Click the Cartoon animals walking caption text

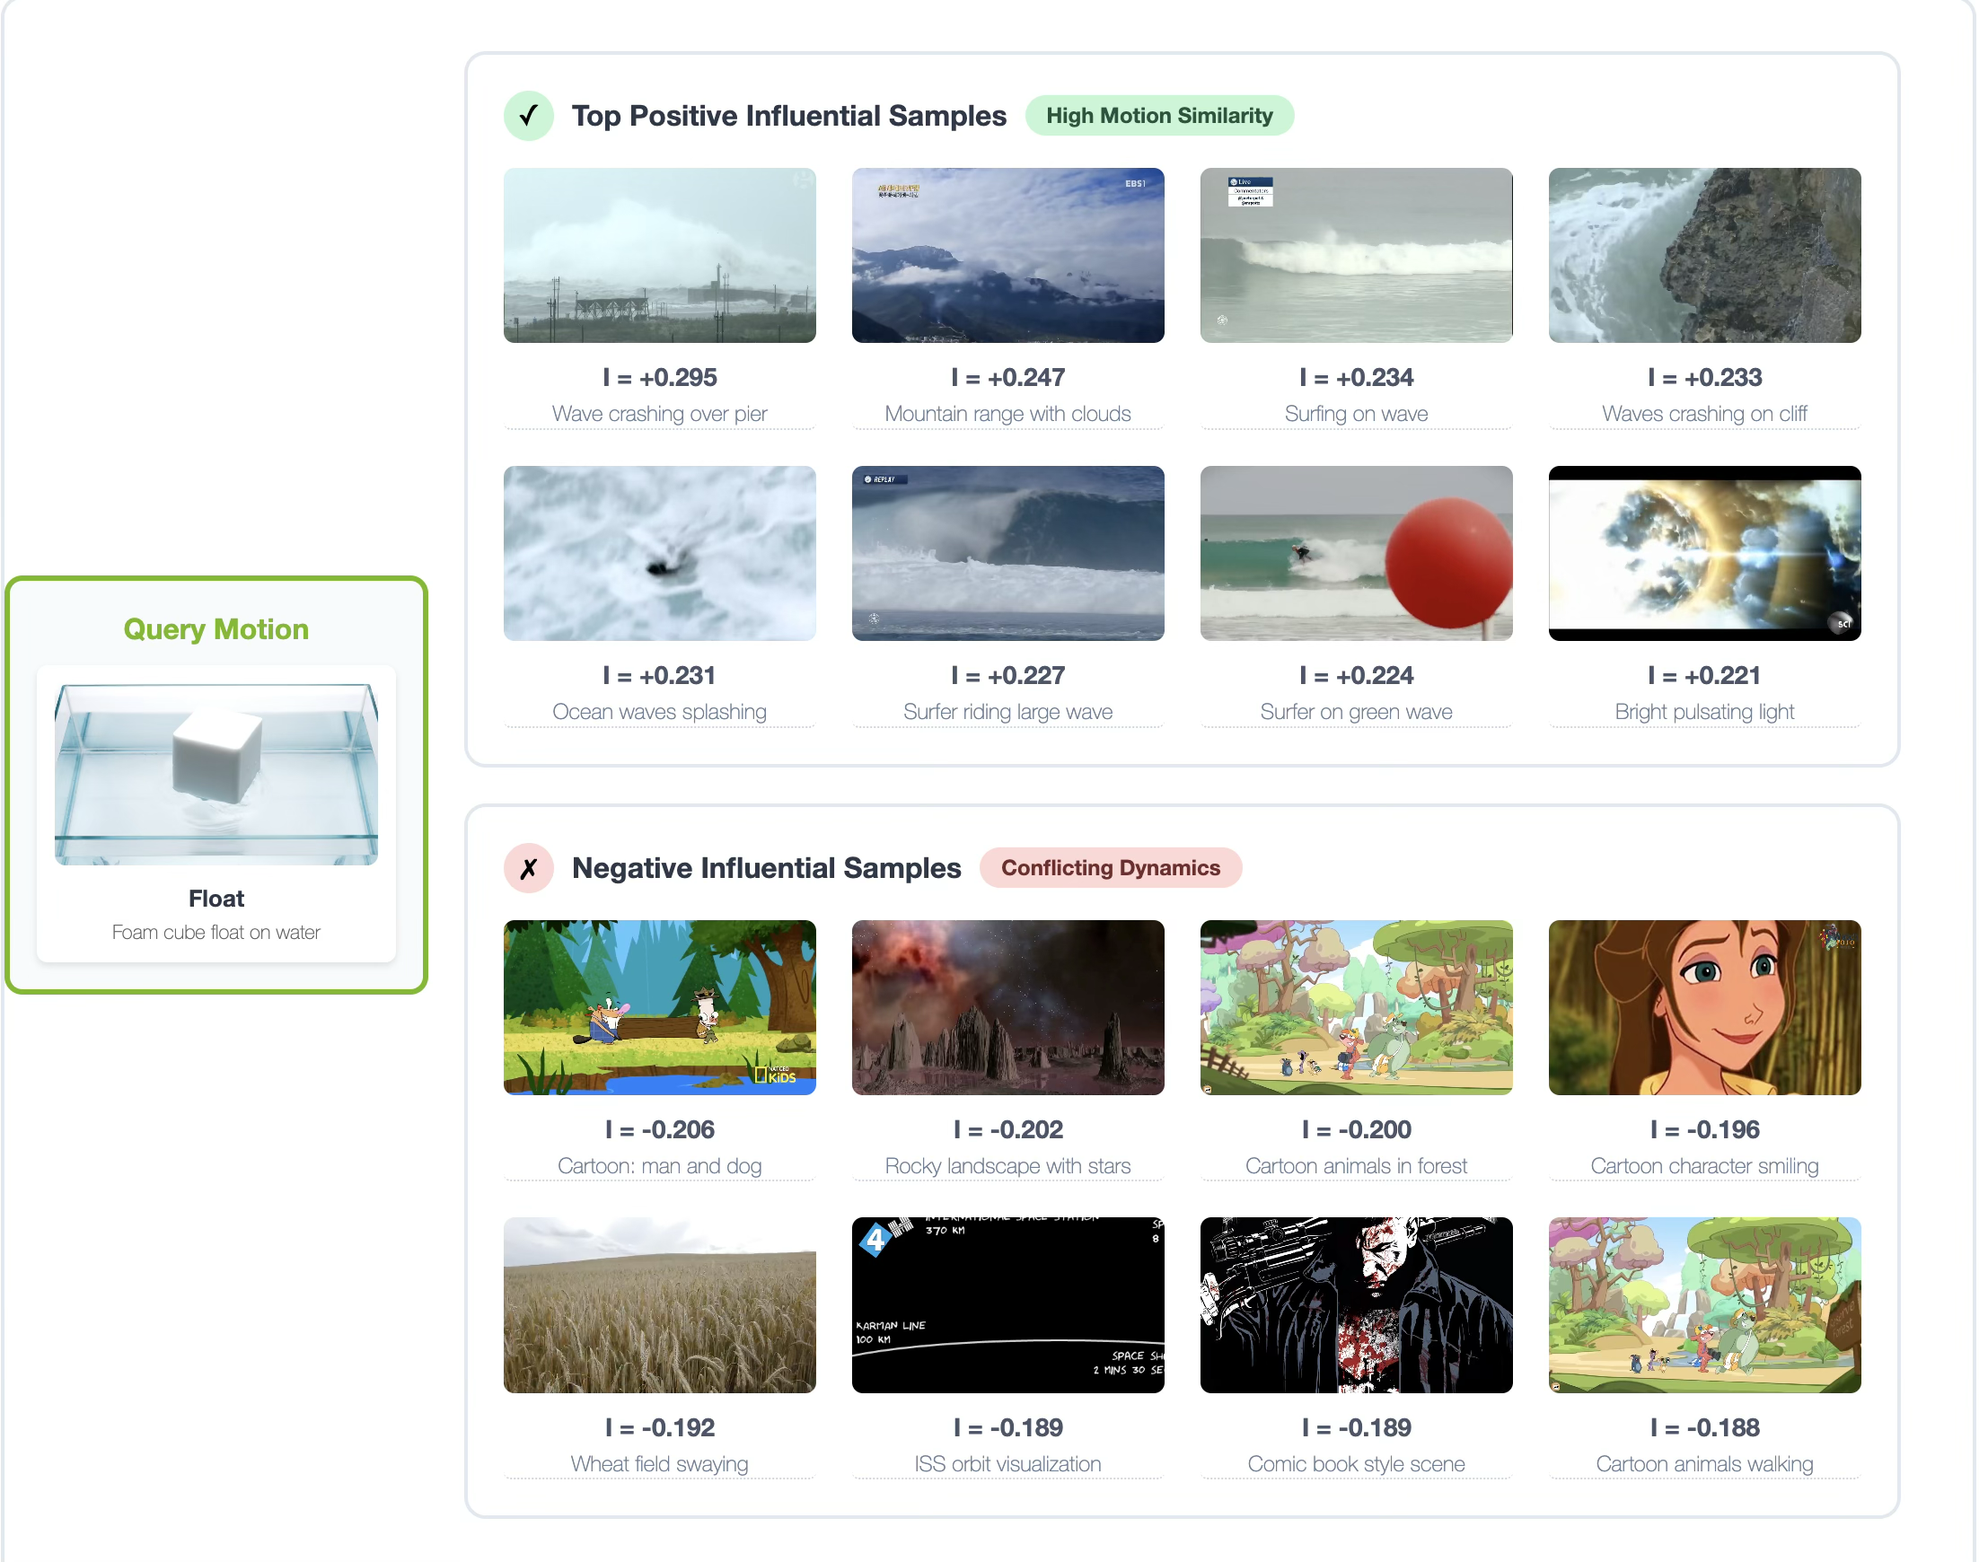coord(1704,1464)
